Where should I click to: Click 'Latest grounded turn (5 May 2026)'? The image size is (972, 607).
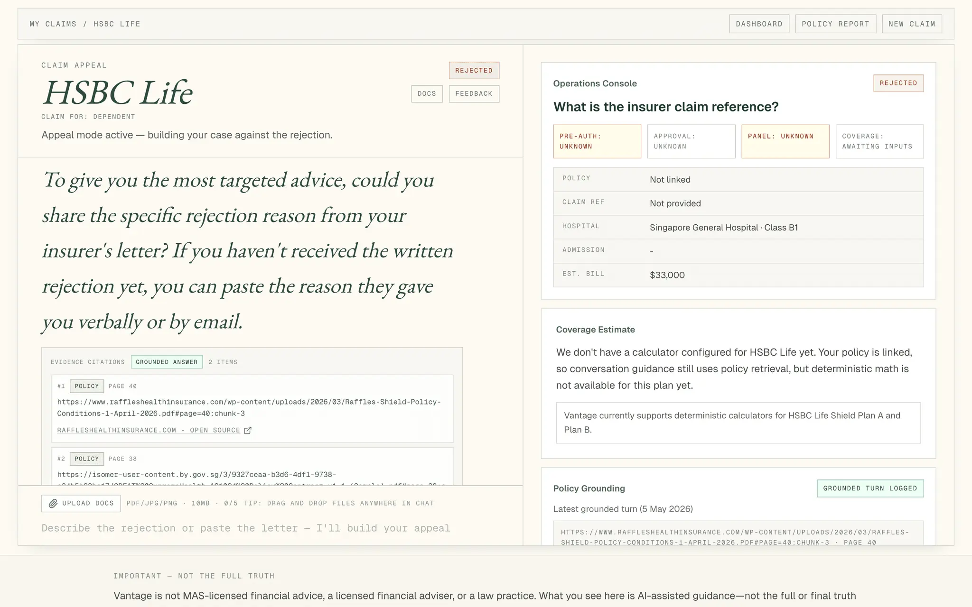click(623, 509)
